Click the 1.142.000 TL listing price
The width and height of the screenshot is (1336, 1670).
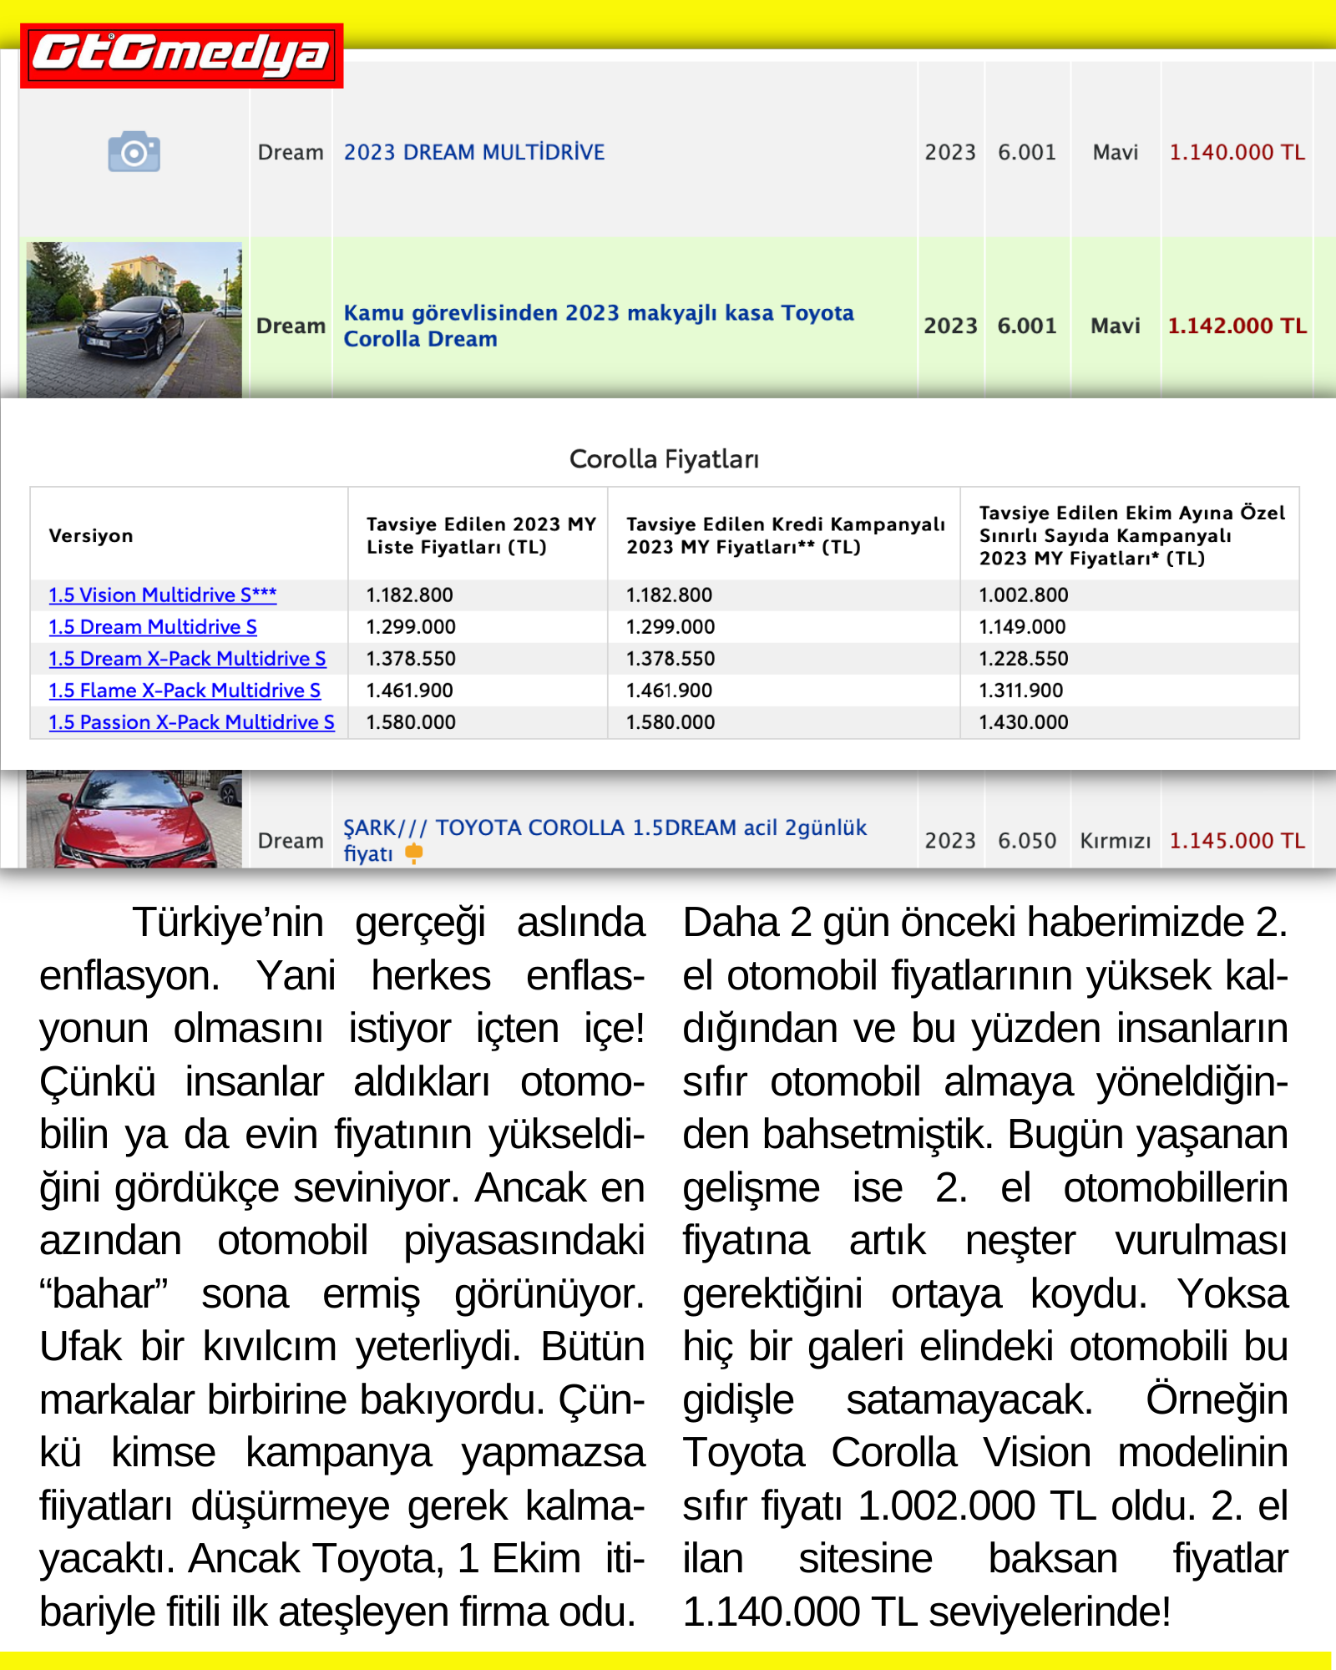coord(1236,326)
